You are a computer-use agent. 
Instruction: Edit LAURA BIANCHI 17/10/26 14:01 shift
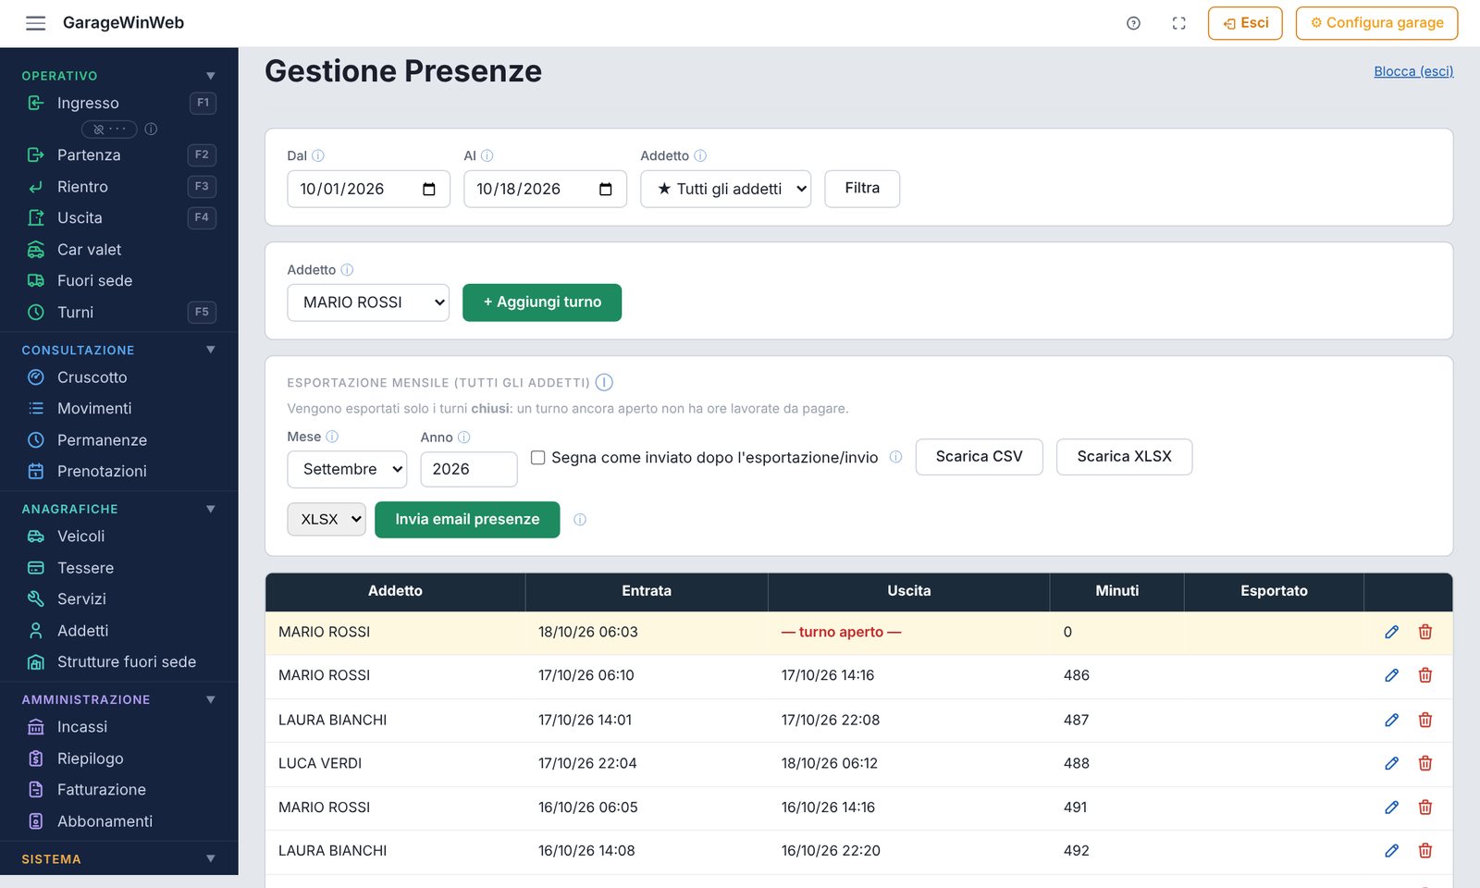tap(1391, 720)
